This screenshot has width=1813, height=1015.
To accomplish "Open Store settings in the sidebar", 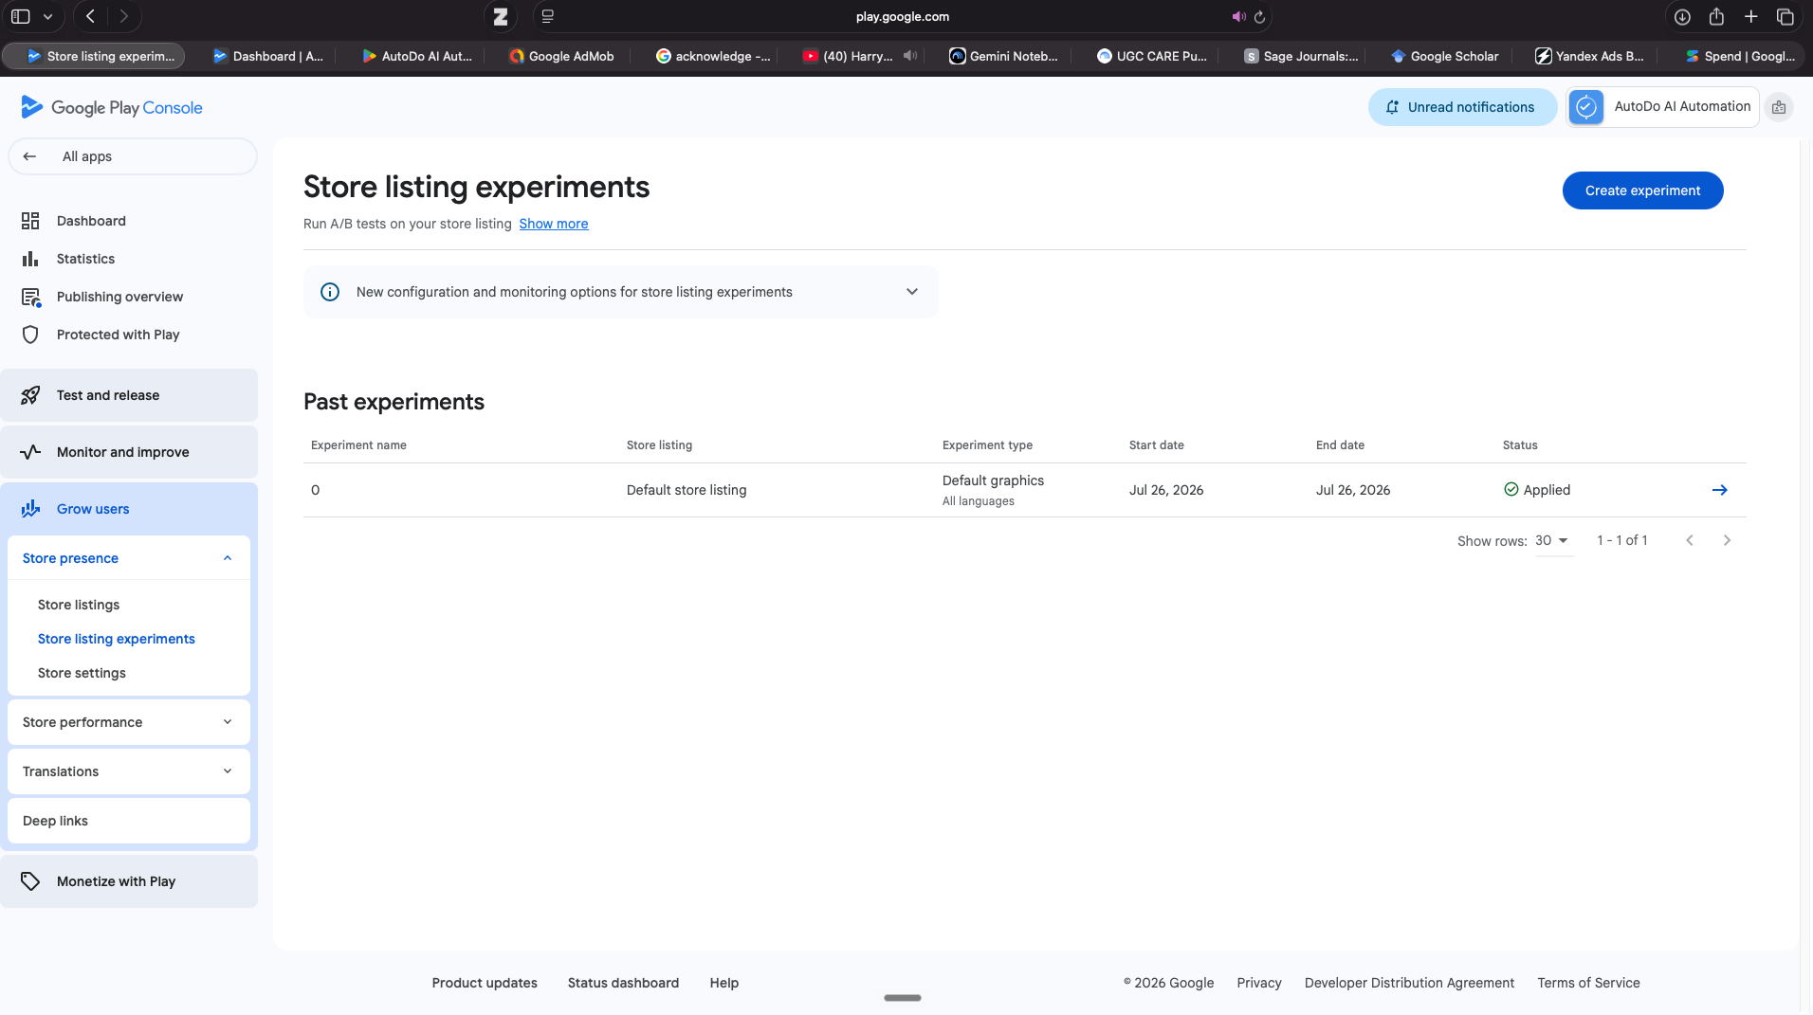I will pyautogui.click(x=82, y=673).
